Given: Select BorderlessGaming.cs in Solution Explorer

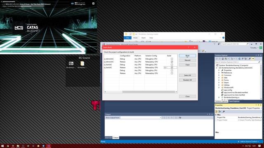Looking at the screenshot, I should coord(231,97).
